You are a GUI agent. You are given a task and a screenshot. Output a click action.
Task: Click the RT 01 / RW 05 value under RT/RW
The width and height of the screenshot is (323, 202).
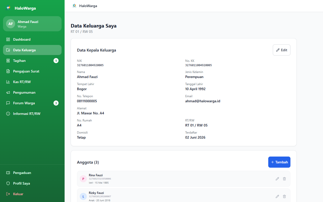[x=196, y=125]
